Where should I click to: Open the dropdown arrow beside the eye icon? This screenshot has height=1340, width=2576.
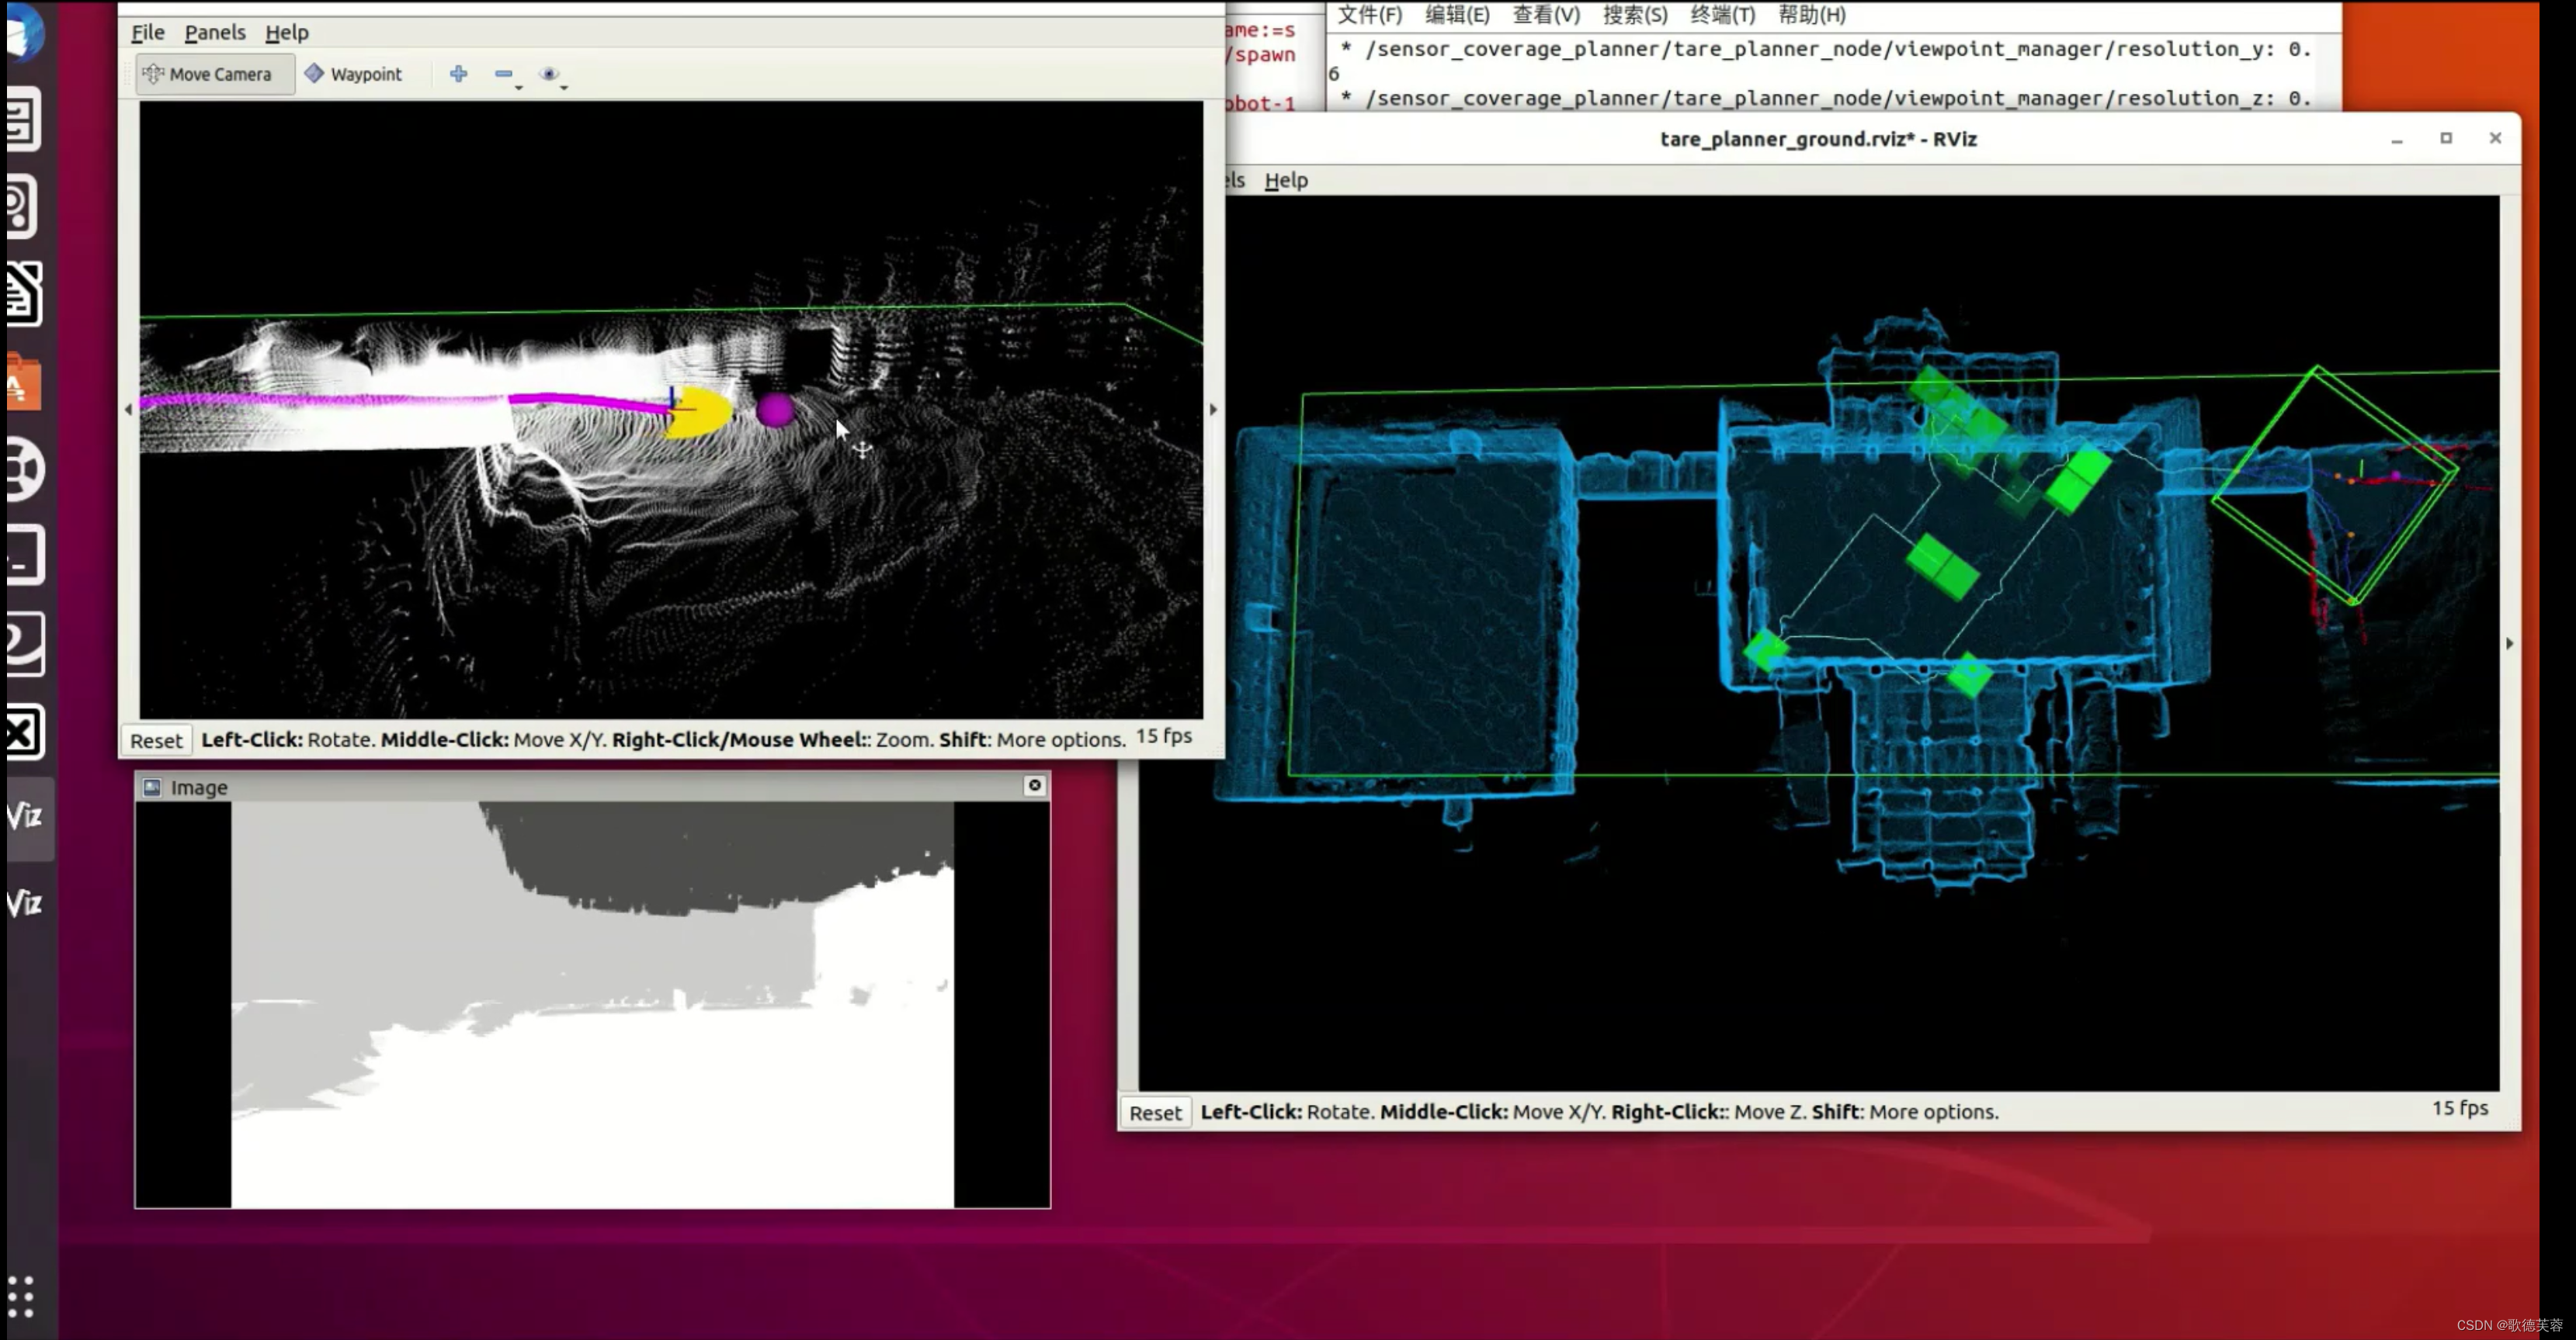coord(564,88)
